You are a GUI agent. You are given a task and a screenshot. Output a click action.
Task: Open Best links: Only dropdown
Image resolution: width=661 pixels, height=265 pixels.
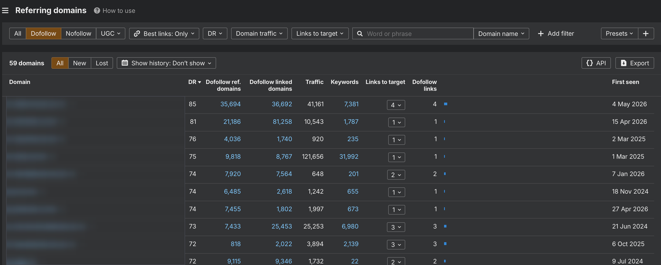164,34
